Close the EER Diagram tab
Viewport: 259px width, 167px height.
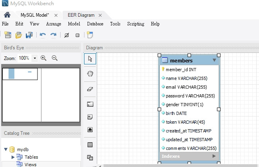100,16
